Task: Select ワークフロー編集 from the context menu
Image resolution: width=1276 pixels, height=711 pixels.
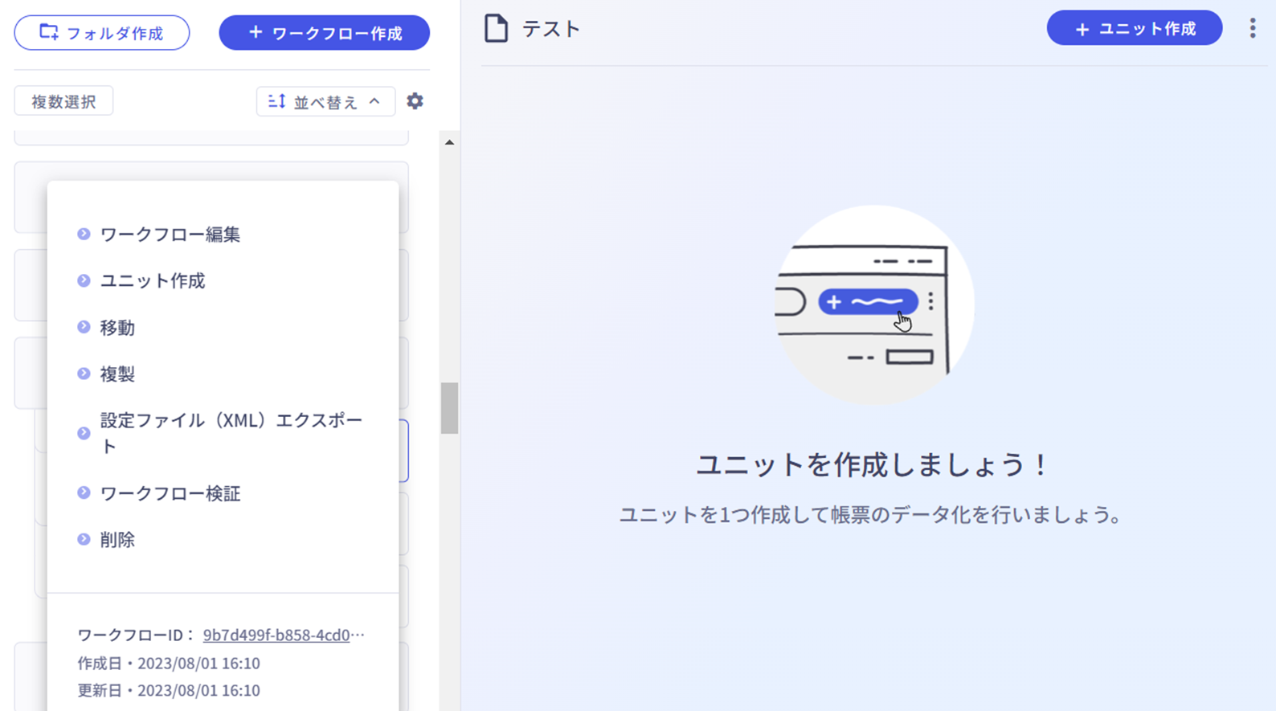Action: click(170, 235)
